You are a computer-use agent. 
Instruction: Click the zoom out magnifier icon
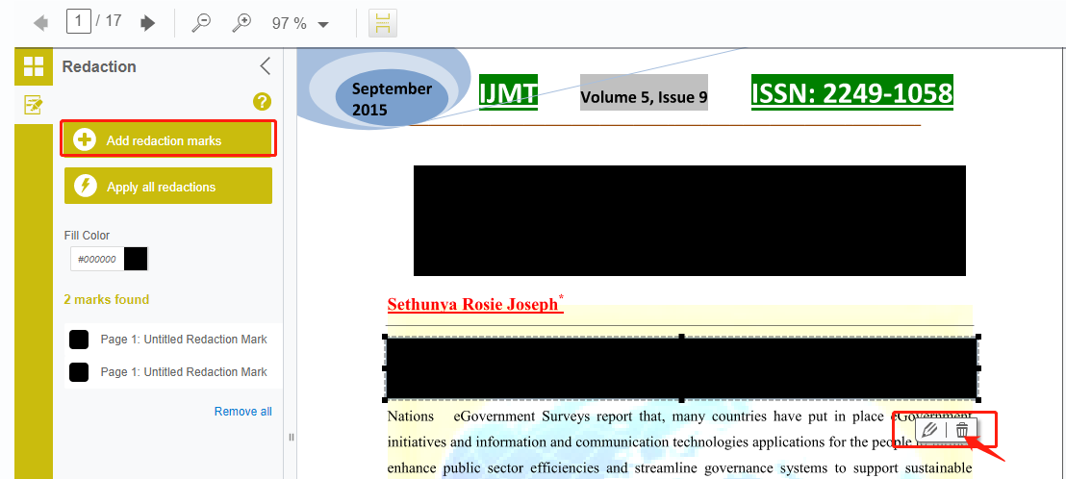tap(201, 23)
